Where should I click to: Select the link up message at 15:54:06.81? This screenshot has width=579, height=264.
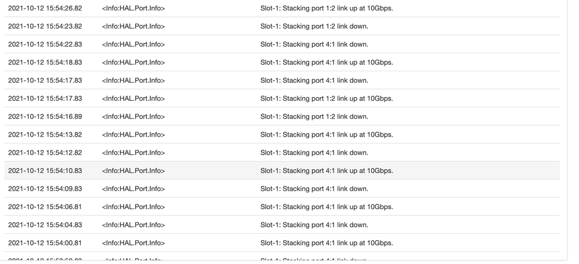(x=326, y=207)
